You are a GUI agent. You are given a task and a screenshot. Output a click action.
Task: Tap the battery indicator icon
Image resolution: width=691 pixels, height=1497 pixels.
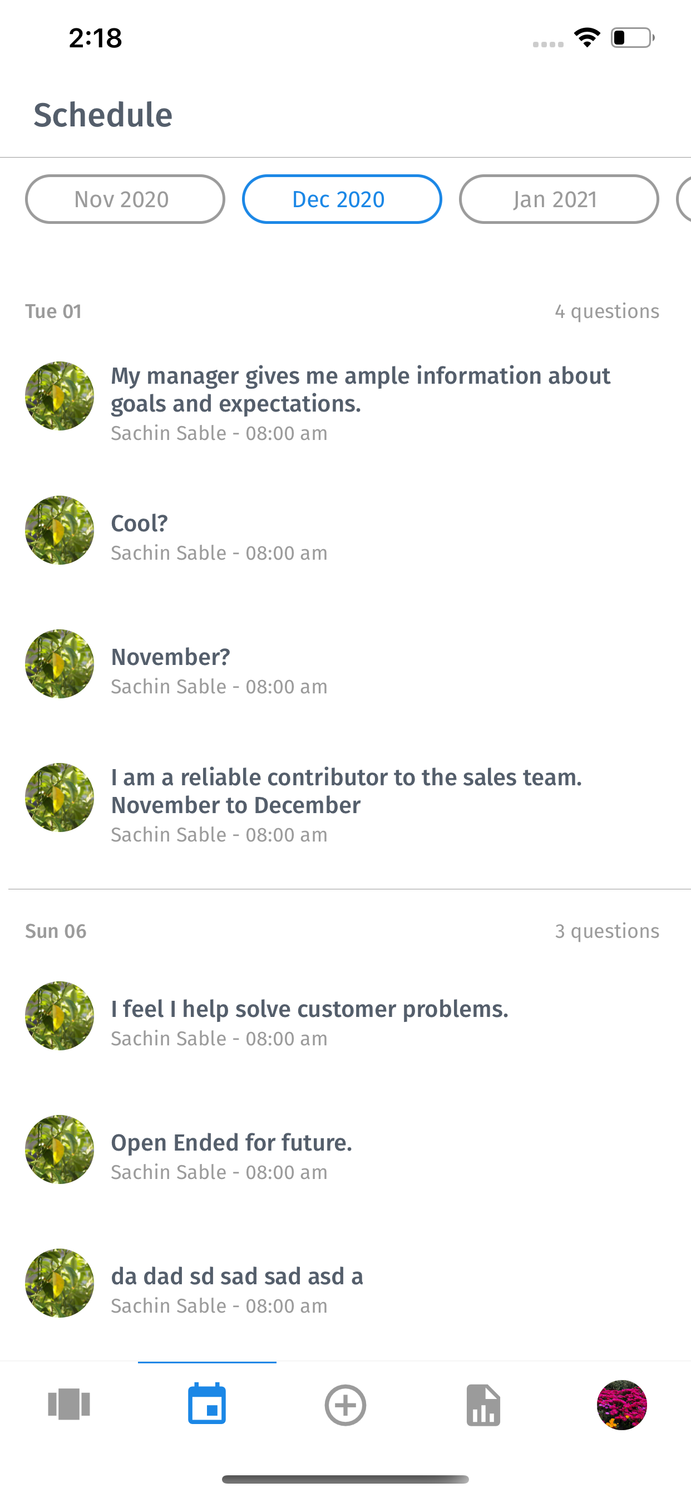[633, 38]
